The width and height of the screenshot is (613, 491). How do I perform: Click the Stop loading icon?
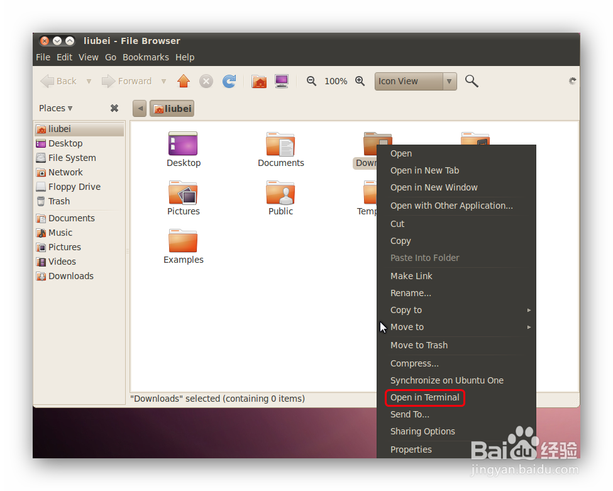coord(206,81)
